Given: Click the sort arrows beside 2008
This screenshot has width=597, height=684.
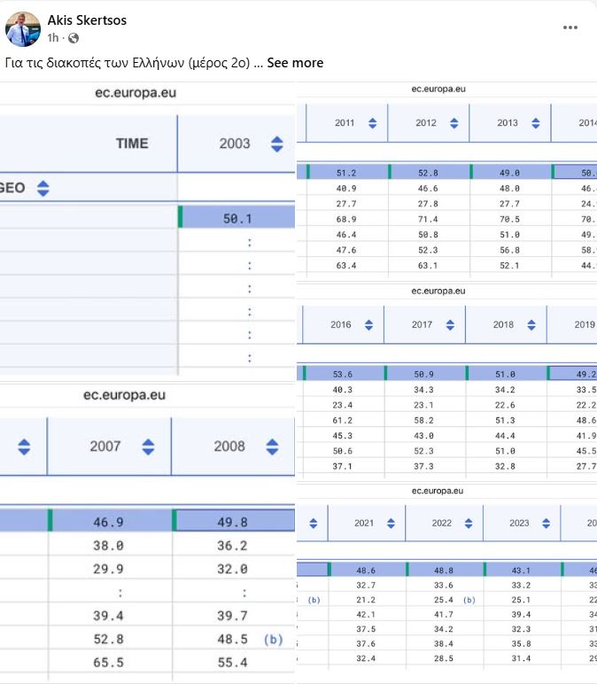Looking at the screenshot, I should [272, 447].
